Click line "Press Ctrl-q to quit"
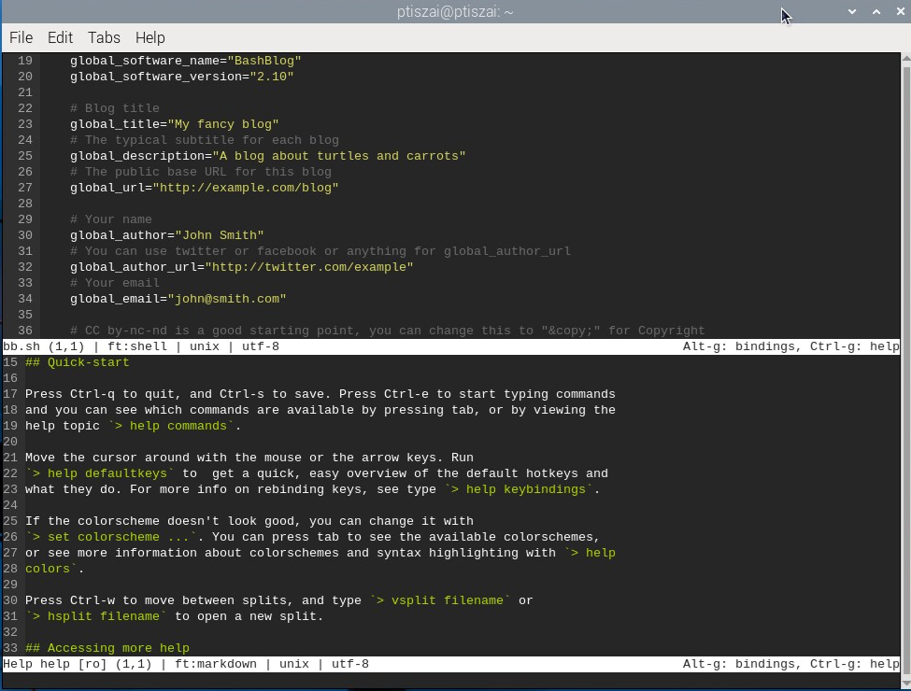Screen dimensions: 911x691 click(x=320, y=394)
